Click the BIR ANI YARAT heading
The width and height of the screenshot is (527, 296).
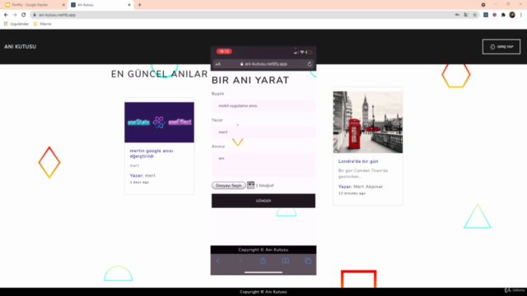tap(250, 81)
